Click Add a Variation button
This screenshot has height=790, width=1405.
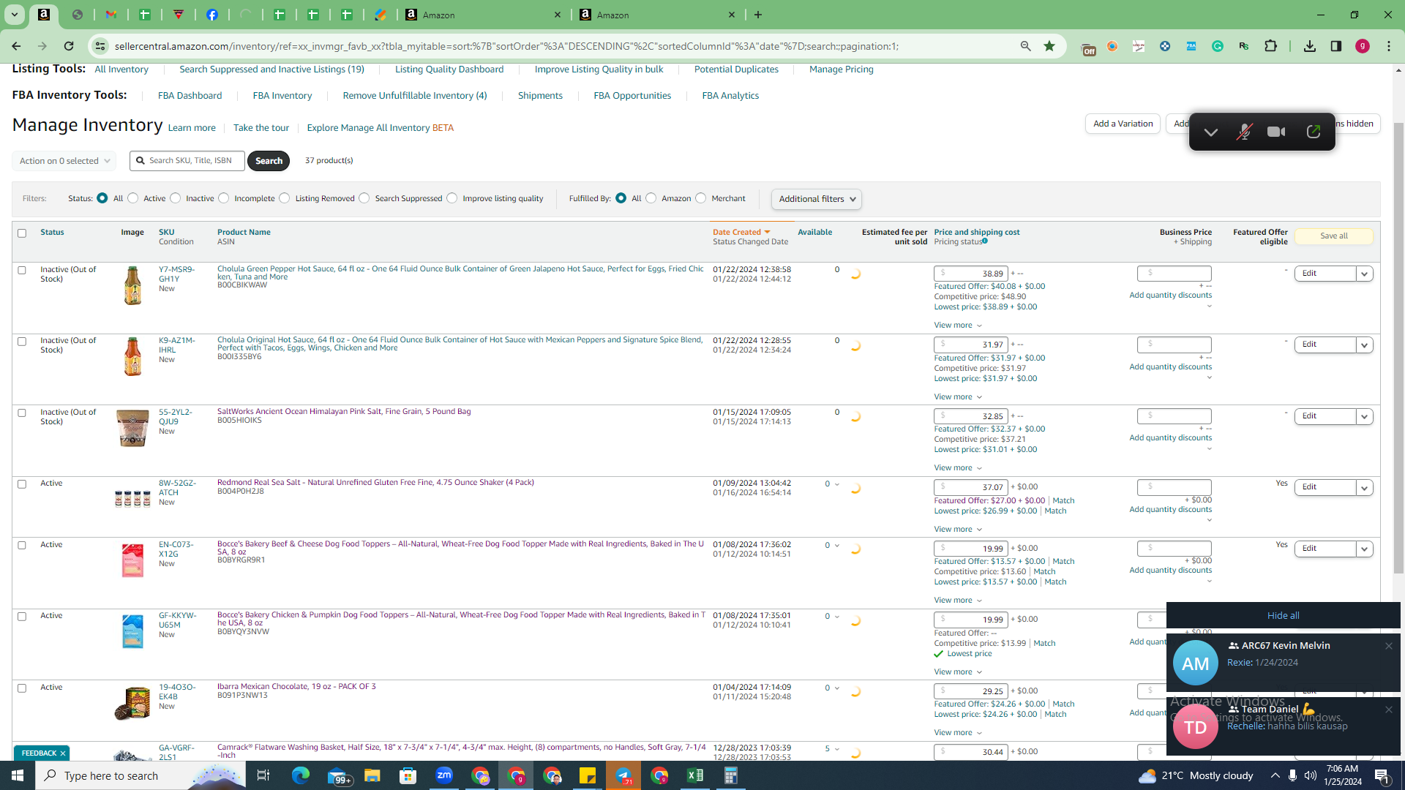click(1123, 124)
